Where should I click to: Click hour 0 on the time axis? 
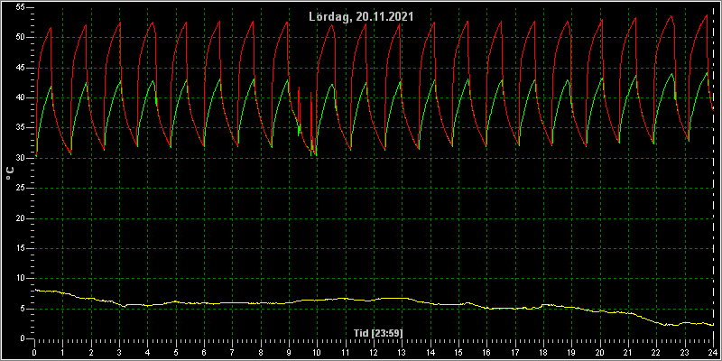[34, 353]
